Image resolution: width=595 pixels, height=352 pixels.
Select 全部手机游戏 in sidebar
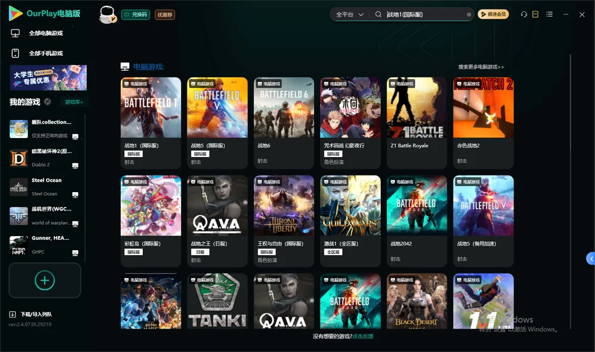coord(46,54)
